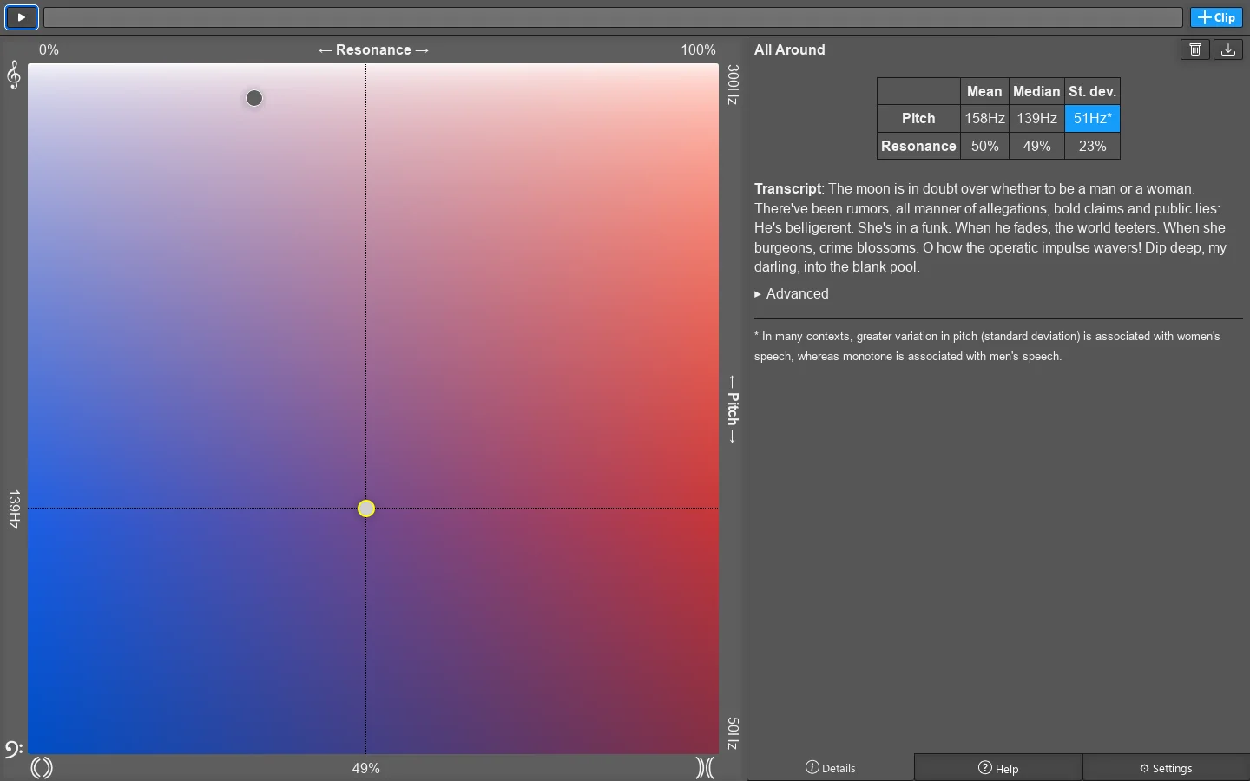
Task: Click the Resonance row header in table
Action: [x=918, y=146]
